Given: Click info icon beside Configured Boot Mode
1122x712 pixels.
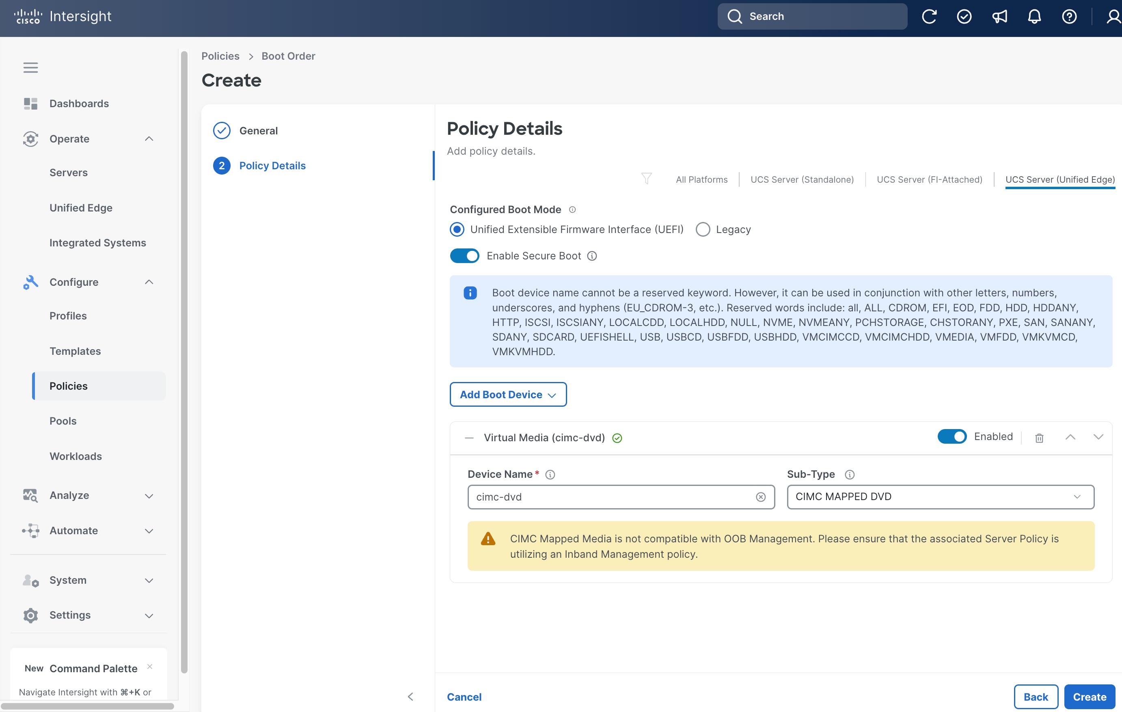Looking at the screenshot, I should click(x=572, y=210).
